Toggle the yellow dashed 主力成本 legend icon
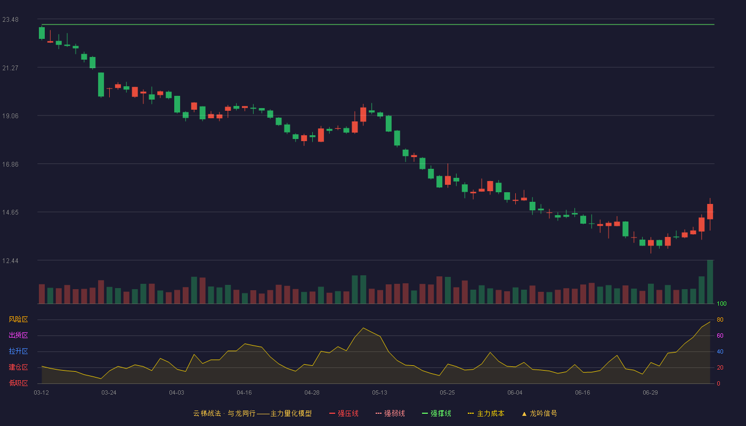This screenshot has height=426, width=746. pyautogui.click(x=471, y=413)
